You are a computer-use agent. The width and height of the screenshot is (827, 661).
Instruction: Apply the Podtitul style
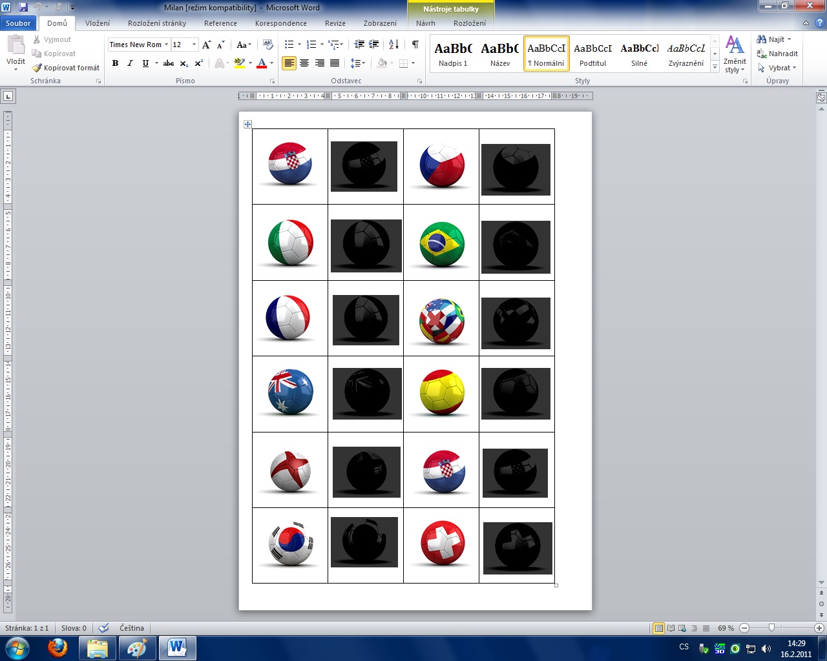click(592, 54)
